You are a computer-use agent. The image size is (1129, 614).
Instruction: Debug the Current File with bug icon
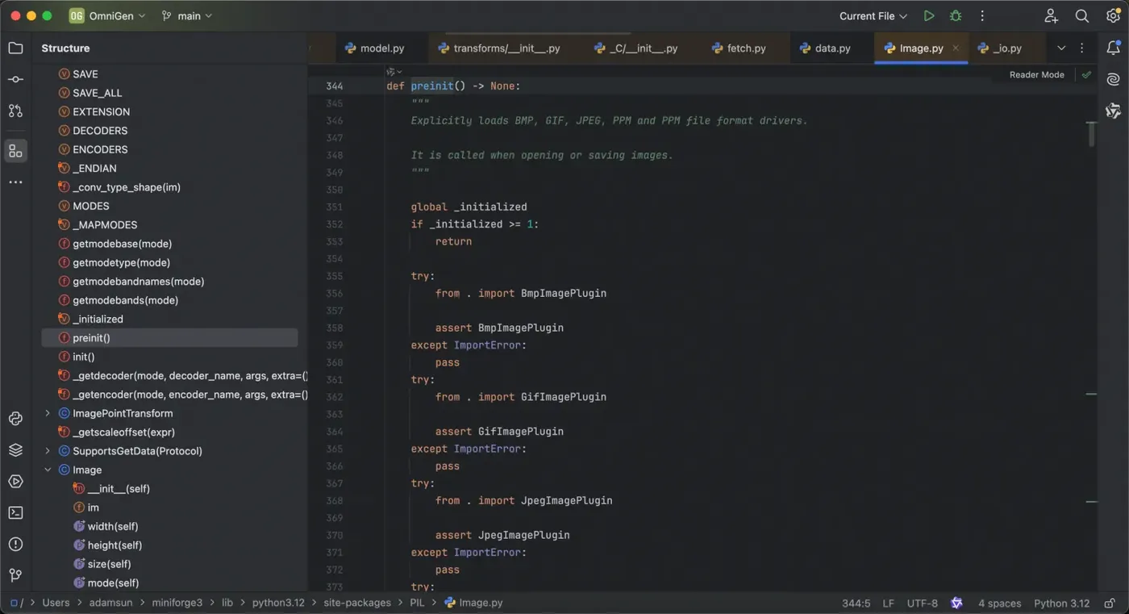pos(956,16)
